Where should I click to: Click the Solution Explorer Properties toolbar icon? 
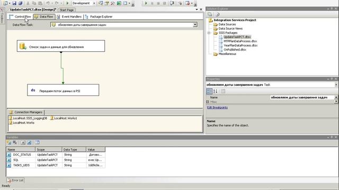tap(210, 14)
